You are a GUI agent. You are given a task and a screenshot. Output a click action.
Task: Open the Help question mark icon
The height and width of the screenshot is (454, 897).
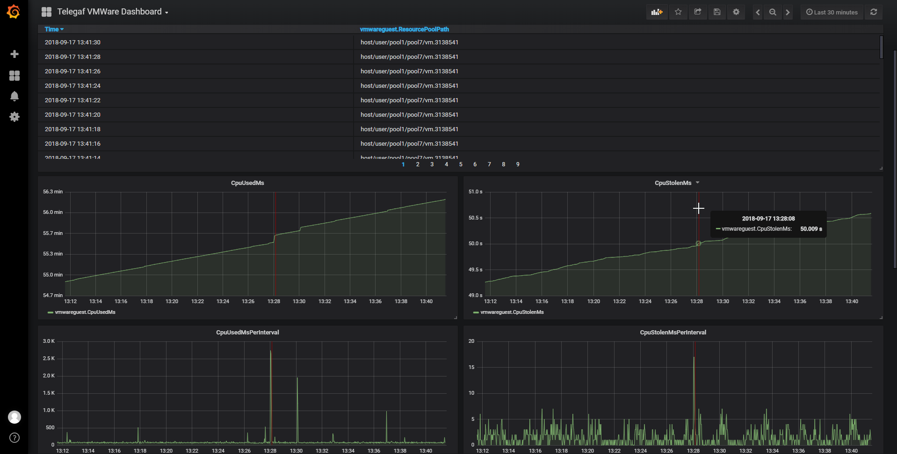coord(14,438)
